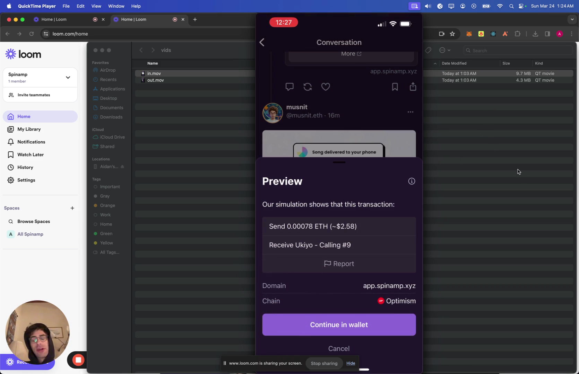Select iCloud Drive in Finder sidebar
579x374 pixels.
112,137
